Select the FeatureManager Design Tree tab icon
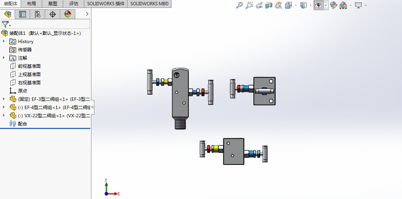402x199 pixels. click(8, 14)
